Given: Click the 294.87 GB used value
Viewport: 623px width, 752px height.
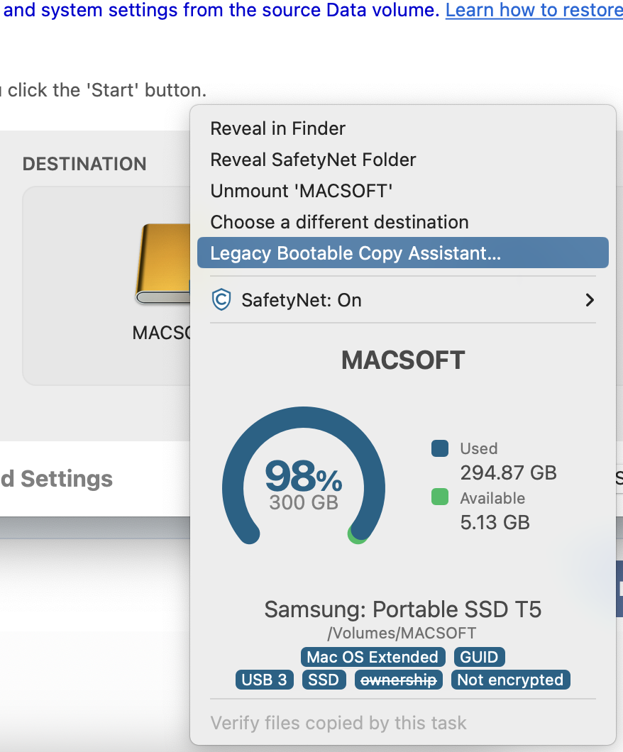Looking at the screenshot, I should [x=508, y=473].
